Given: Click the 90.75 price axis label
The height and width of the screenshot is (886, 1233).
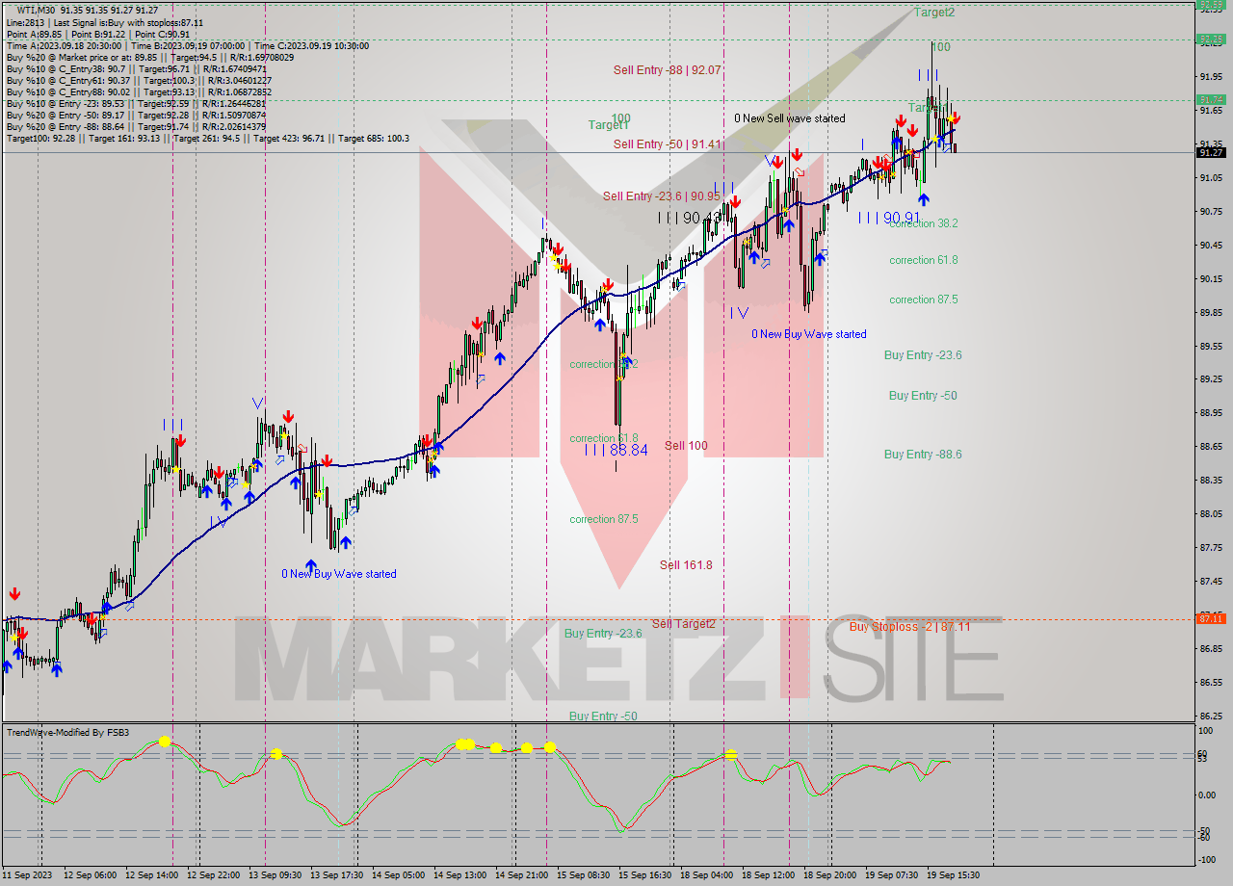Looking at the screenshot, I should [1212, 211].
